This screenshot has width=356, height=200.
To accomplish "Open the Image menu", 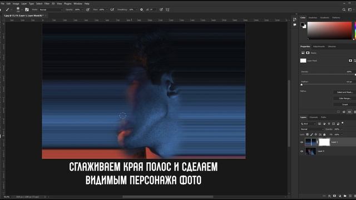I will pos(16,4).
